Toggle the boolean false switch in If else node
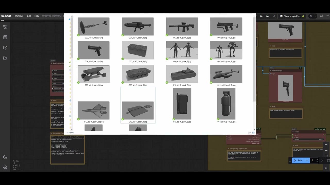Viewport: 330px width, 185px height. tap(308, 139)
